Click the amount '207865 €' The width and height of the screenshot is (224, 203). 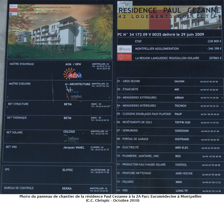tap(215, 58)
